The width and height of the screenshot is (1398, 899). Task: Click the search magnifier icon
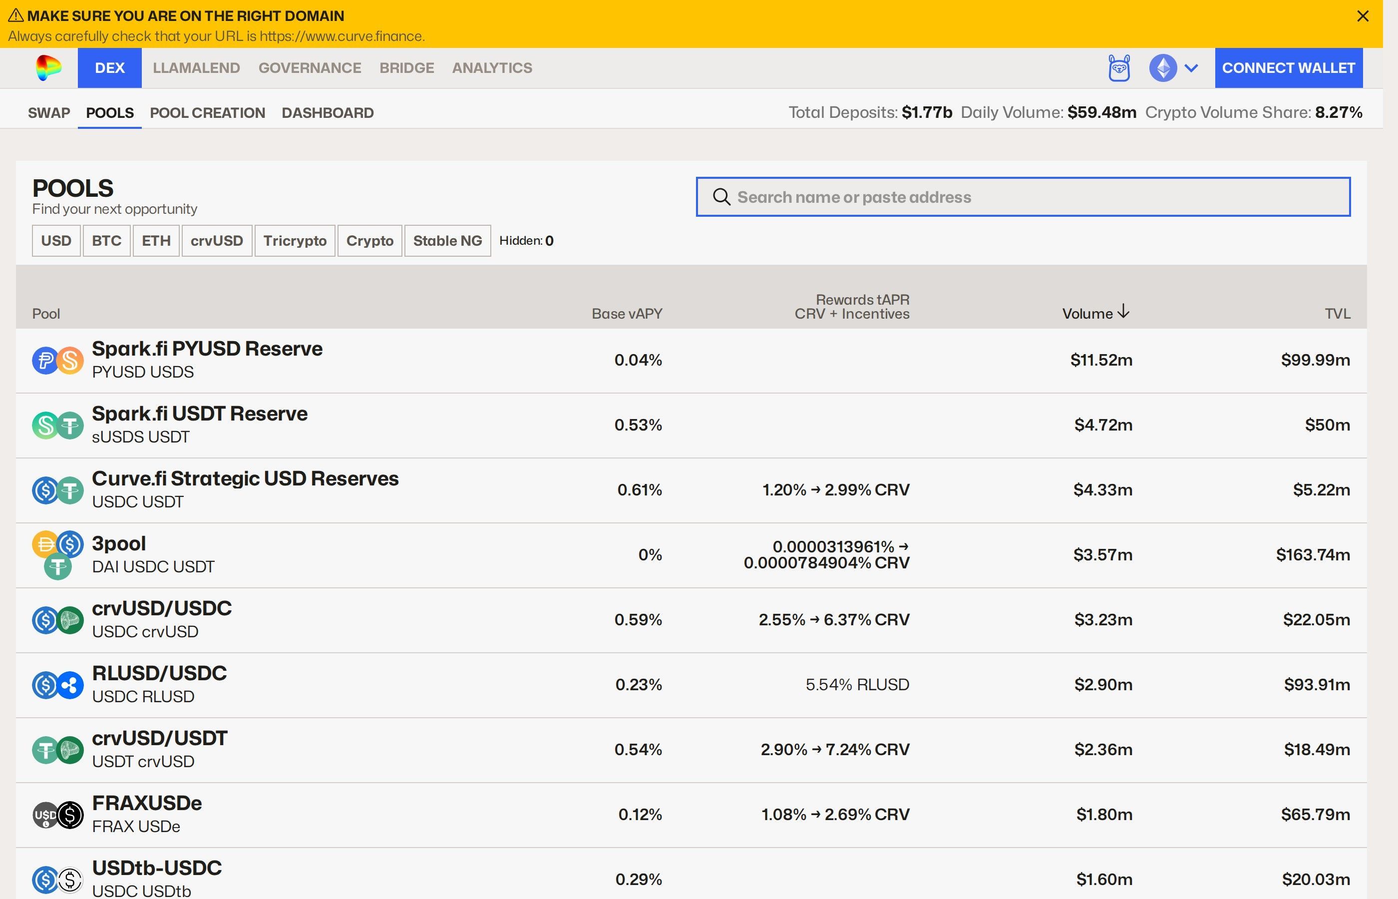(x=722, y=197)
